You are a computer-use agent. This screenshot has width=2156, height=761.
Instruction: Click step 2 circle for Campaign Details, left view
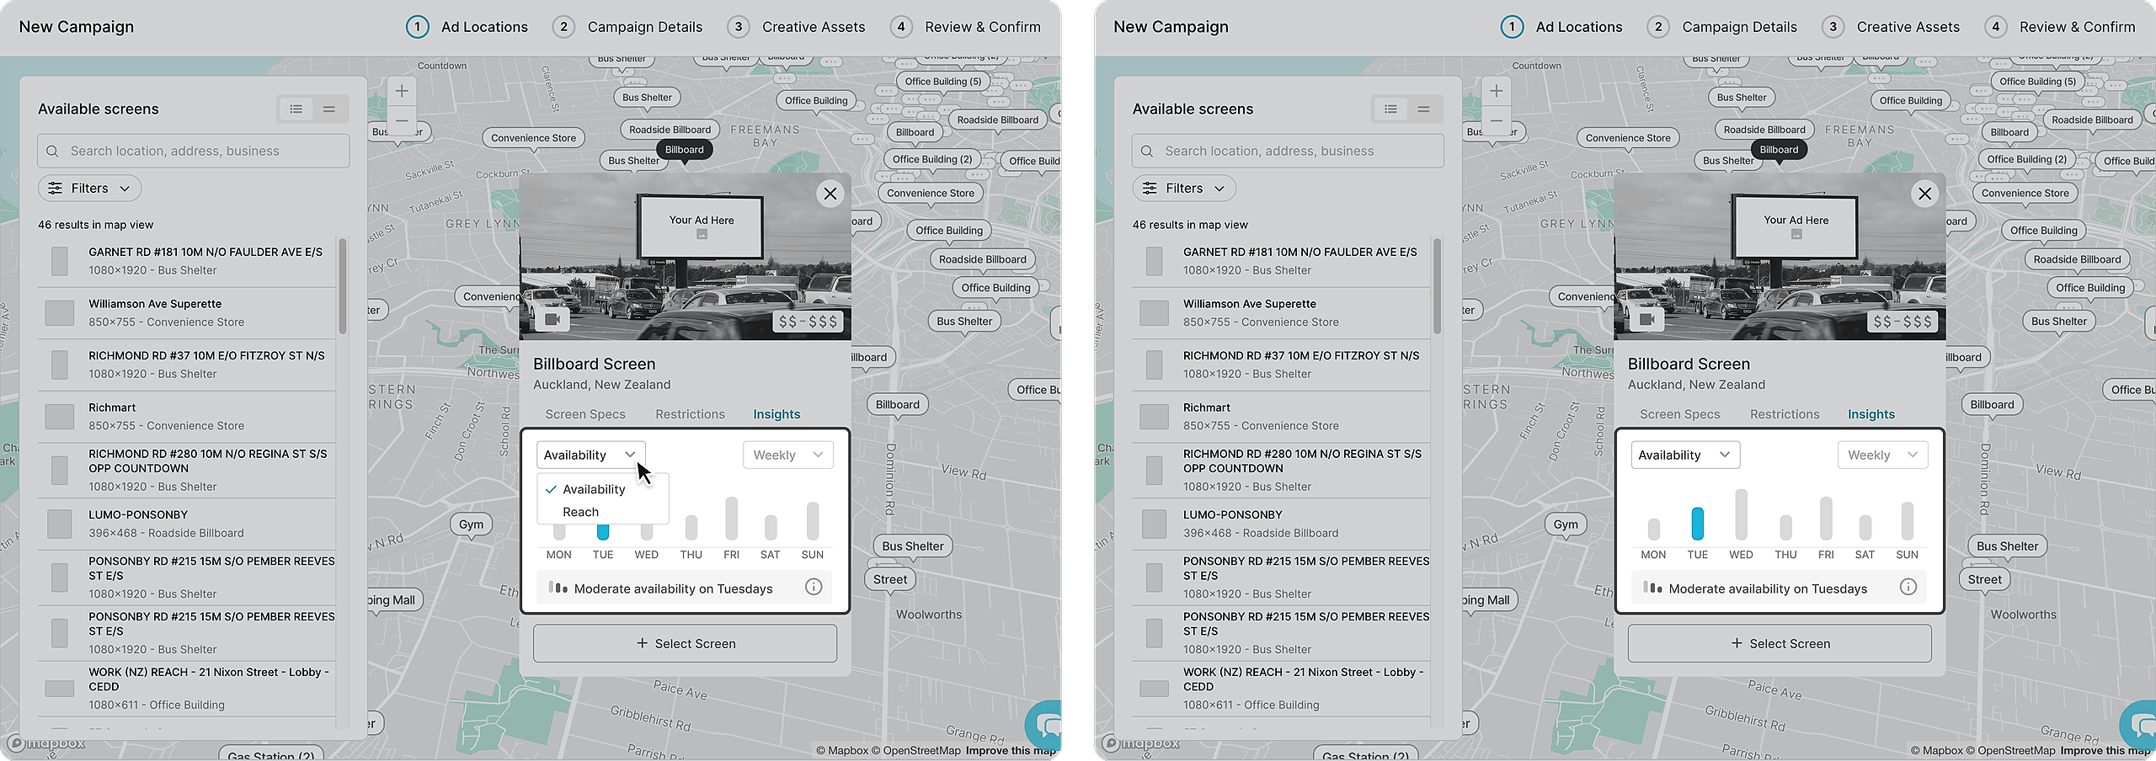point(563,27)
